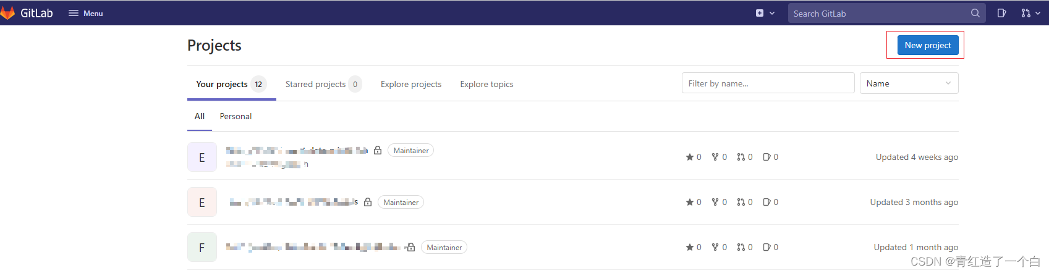The width and height of the screenshot is (1049, 273).
Task: Click lock icon of the F project
Action: pos(410,247)
